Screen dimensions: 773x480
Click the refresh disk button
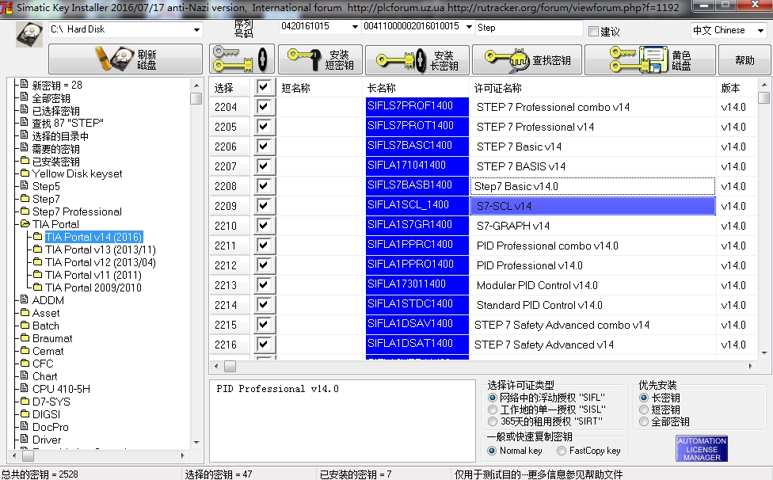125,59
